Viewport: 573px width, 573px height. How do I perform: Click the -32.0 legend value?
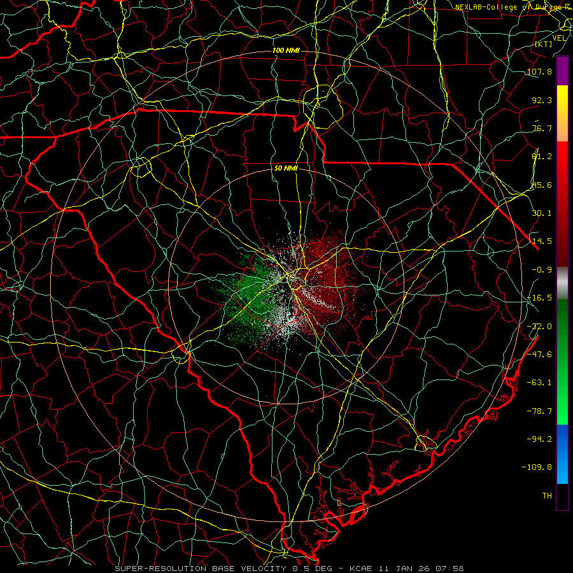[539, 327]
